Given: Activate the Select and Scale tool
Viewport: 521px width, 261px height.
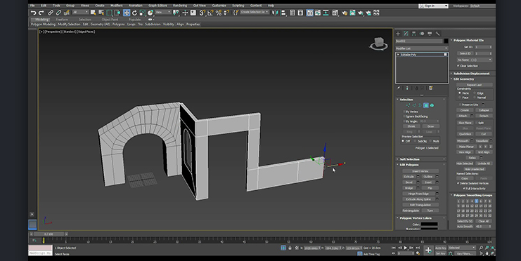Looking at the screenshot, I should point(143,13).
